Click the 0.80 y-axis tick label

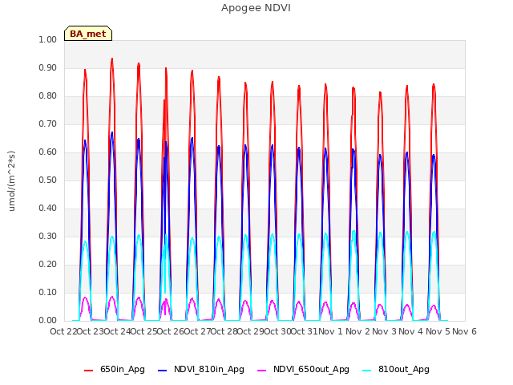48,96
